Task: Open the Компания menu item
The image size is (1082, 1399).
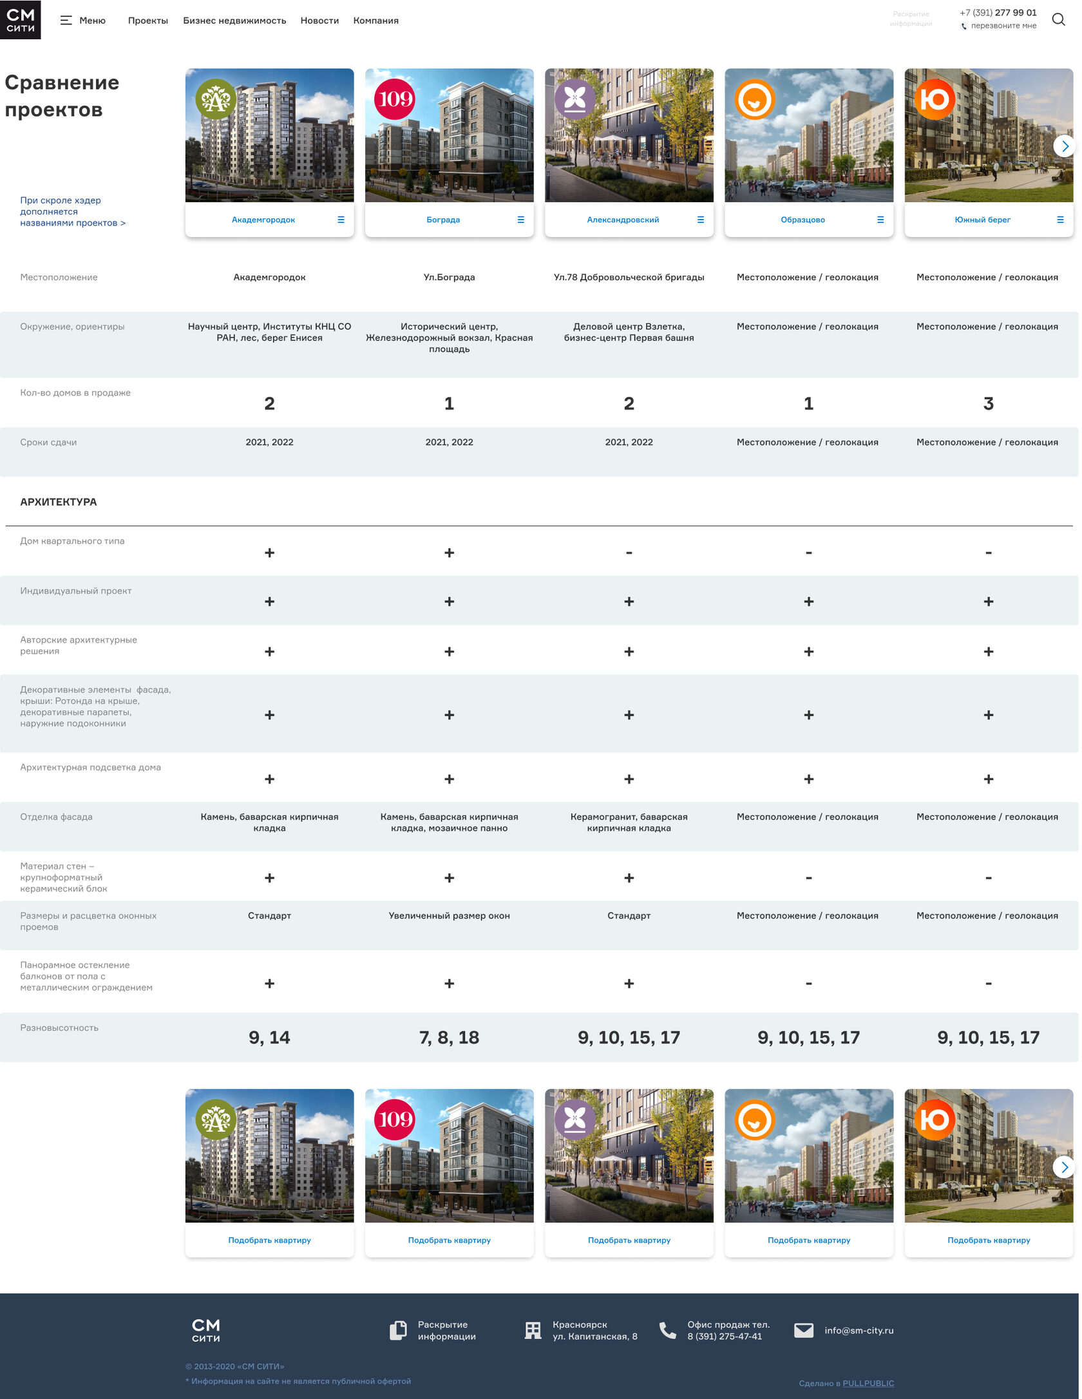Action: coord(376,21)
